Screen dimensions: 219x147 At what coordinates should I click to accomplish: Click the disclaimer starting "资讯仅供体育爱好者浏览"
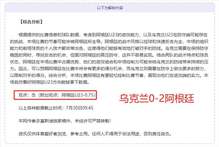pos(95,134)
